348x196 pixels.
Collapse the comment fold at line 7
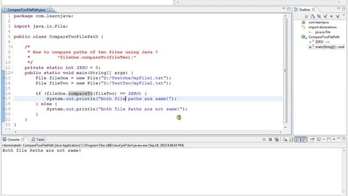tap(12, 47)
